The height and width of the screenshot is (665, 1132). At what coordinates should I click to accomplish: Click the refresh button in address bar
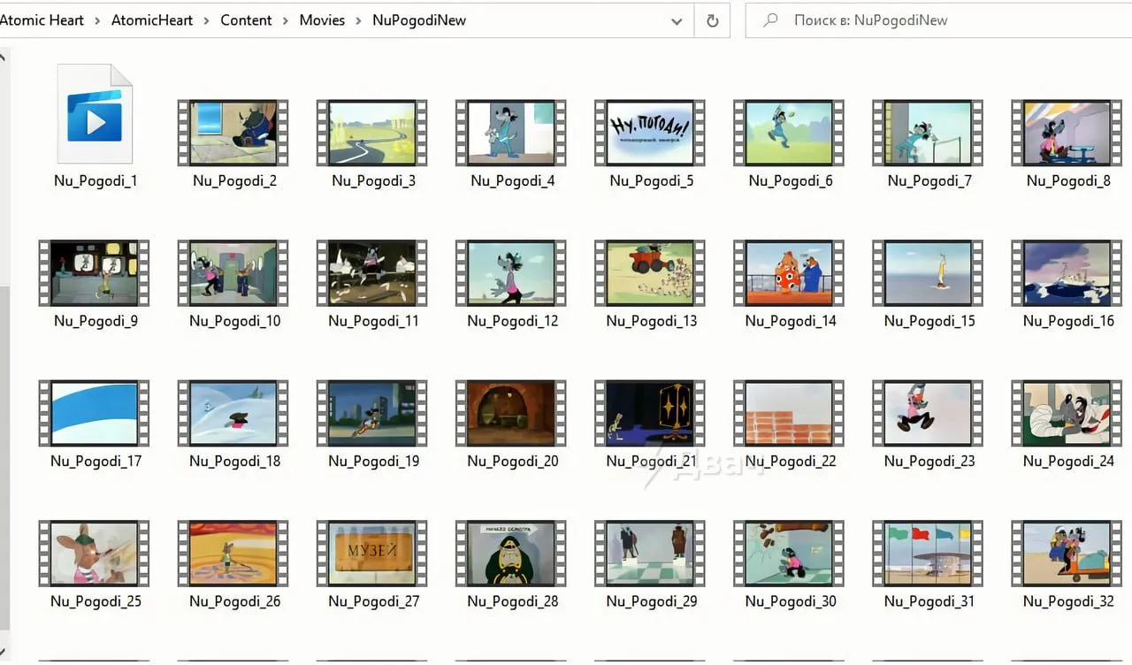[x=712, y=20]
